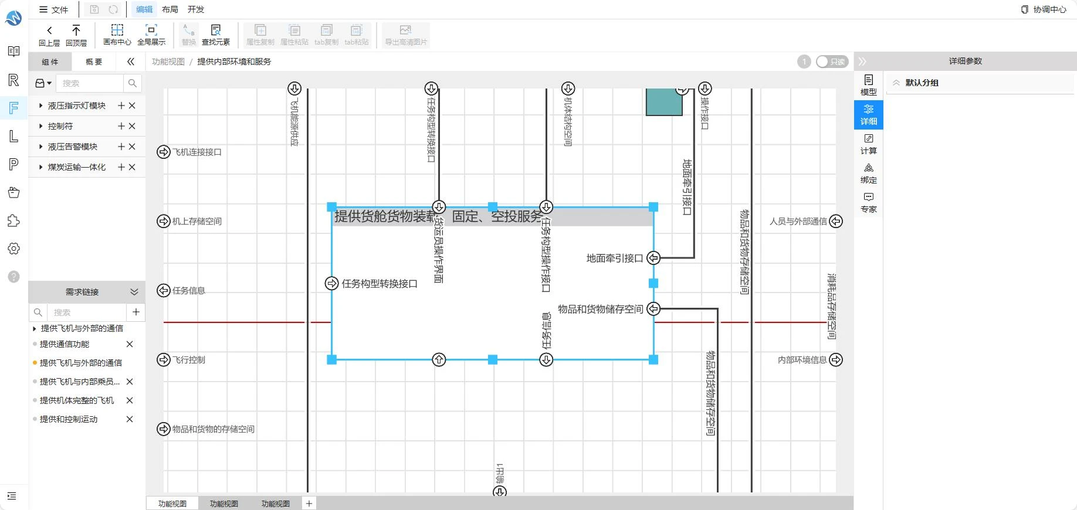The width and height of the screenshot is (1077, 510).
Task: Collapse the left component panel
Action: tap(131, 62)
